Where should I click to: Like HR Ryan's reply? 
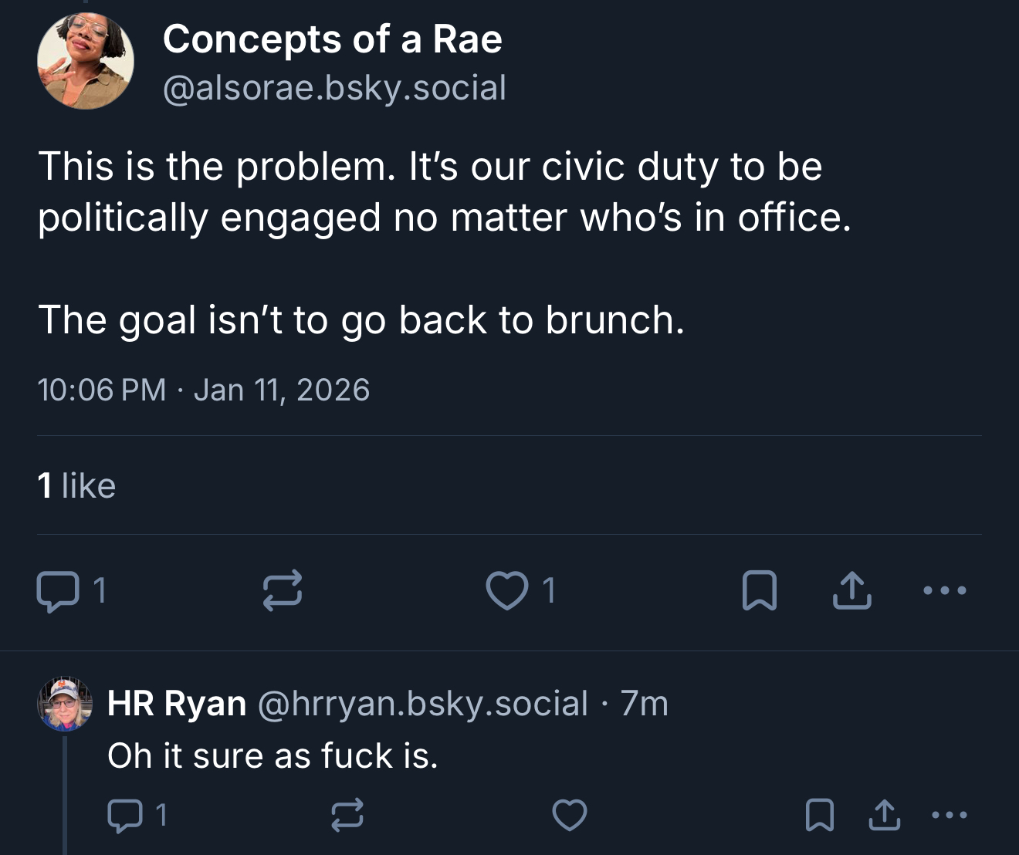570,816
